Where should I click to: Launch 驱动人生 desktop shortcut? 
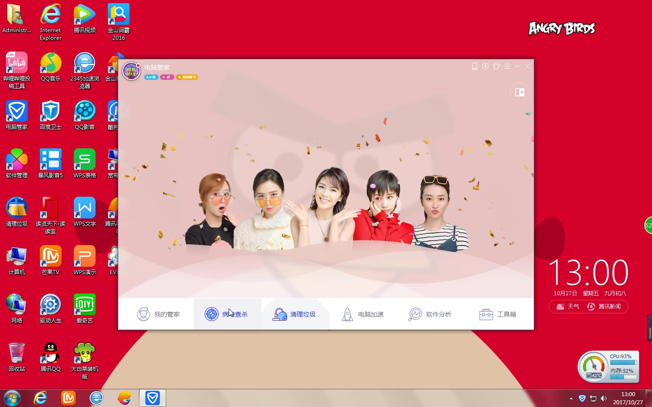[50, 309]
